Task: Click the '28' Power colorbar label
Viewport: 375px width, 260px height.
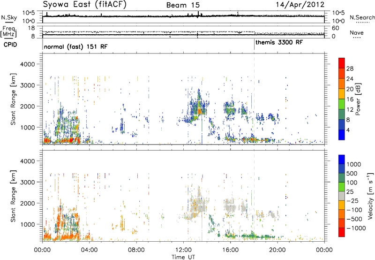Action: tap(350, 69)
